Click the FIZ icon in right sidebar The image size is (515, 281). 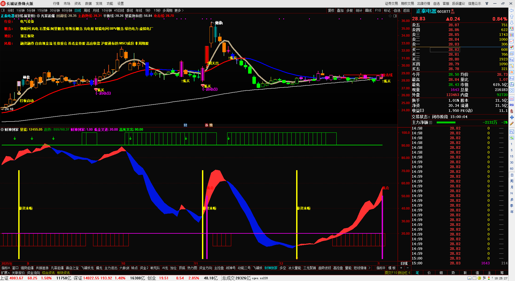(512, 78)
